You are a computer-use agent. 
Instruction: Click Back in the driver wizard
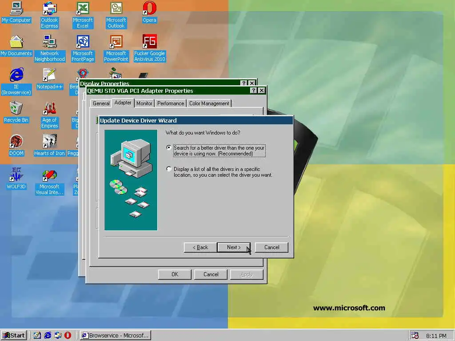pos(200,247)
